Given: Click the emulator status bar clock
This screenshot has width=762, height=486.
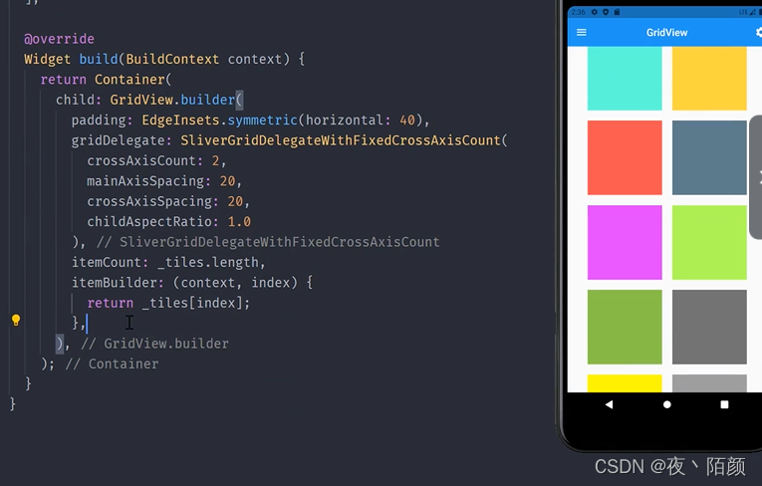Looking at the screenshot, I should click(x=579, y=12).
